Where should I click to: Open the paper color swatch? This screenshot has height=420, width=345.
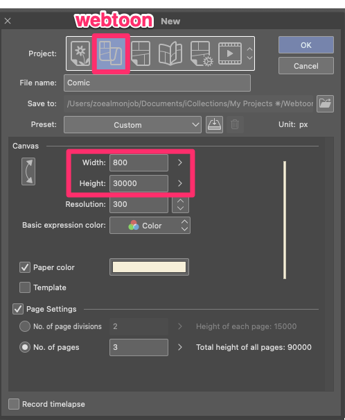(x=149, y=267)
